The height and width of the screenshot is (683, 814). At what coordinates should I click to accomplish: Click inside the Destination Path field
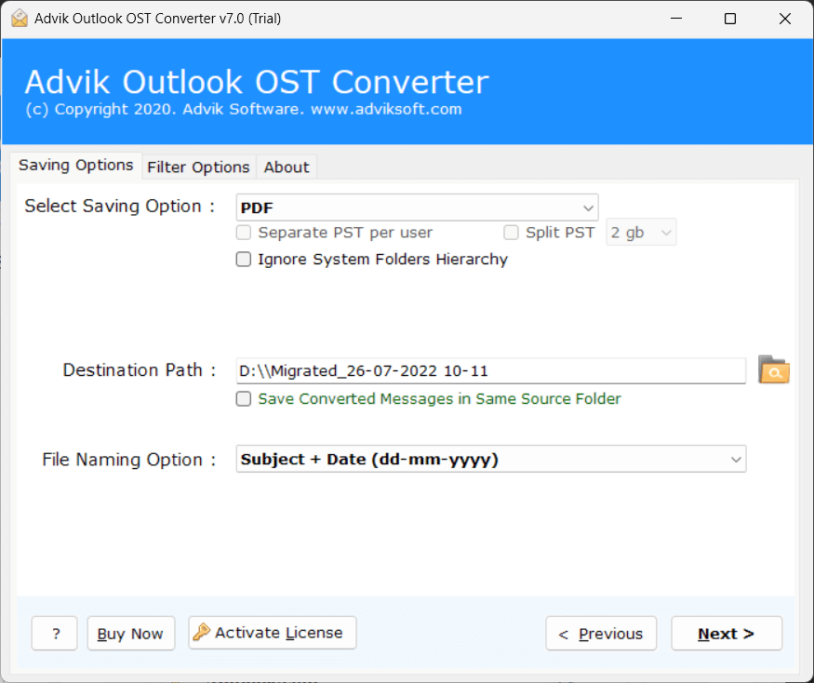(491, 371)
